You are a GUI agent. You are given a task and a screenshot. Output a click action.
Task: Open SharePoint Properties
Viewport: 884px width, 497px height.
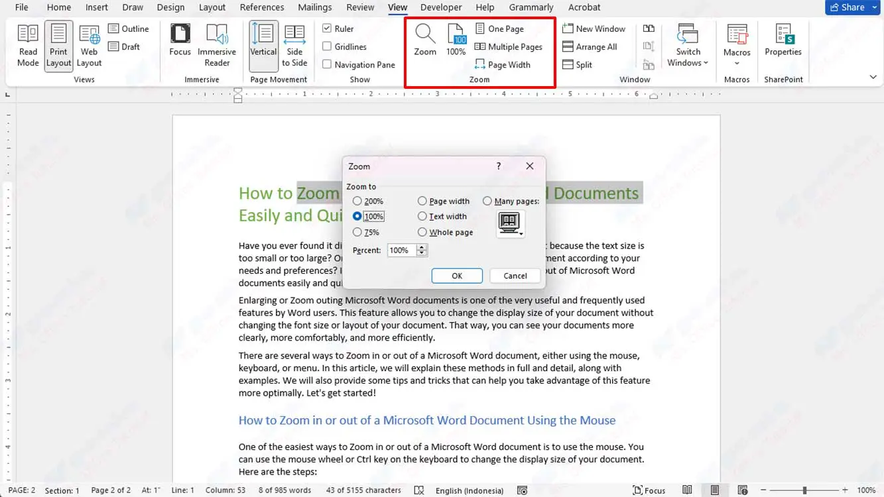click(783, 40)
